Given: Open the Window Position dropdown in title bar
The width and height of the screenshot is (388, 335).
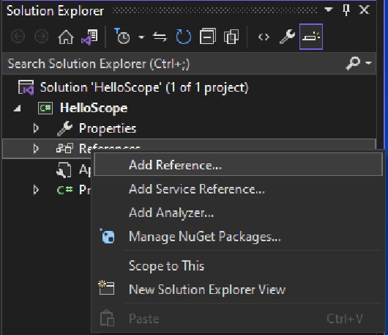Looking at the screenshot, I should point(329,10).
